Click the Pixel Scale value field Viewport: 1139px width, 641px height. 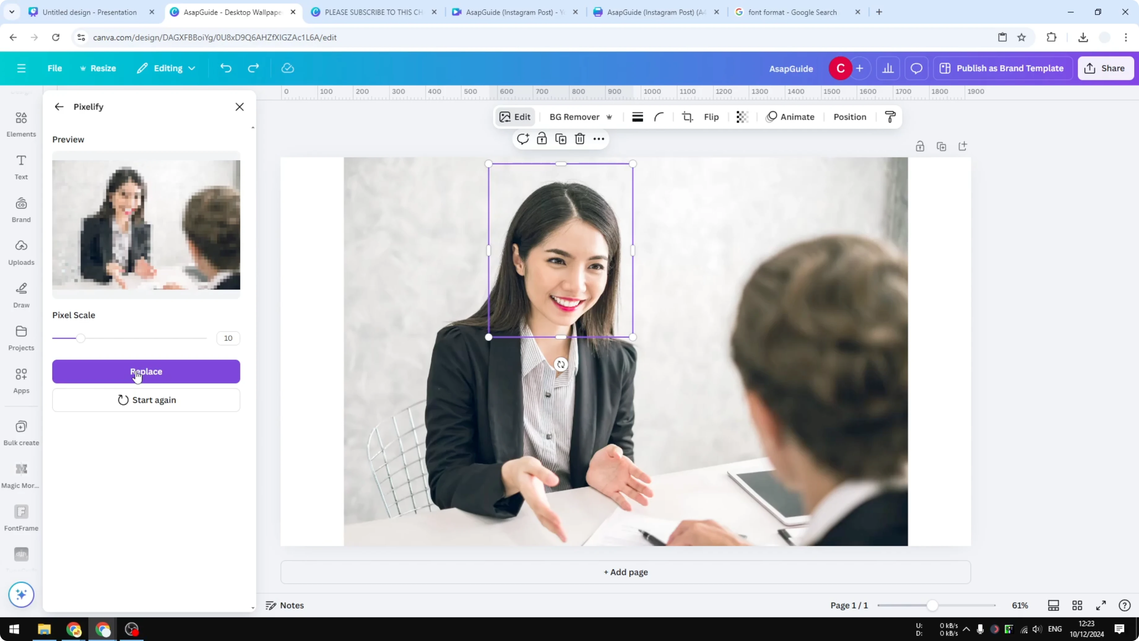(x=228, y=338)
